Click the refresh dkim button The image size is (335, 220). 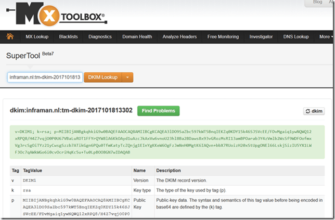coord(314,111)
